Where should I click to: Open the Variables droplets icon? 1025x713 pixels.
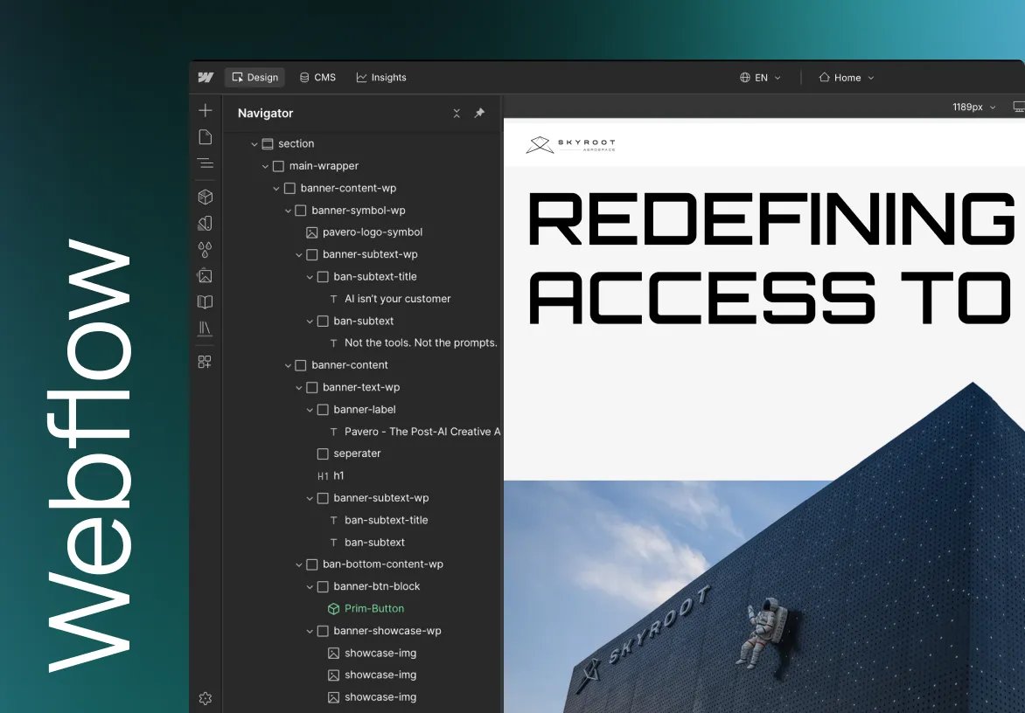pyautogui.click(x=206, y=249)
